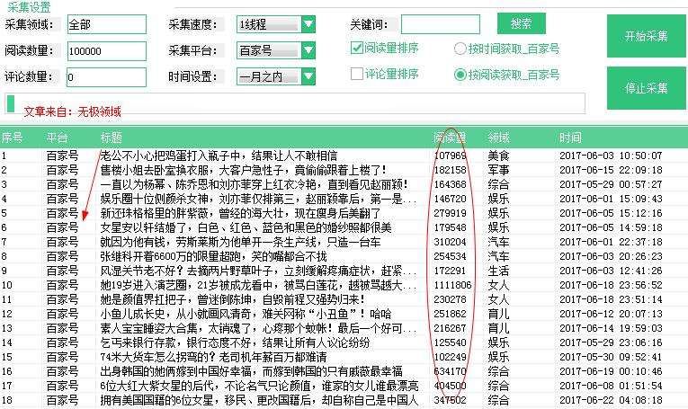Select row titled 就因为他有钱，劳斯莱斯
Screen dimensions: 688x409
(x=344, y=242)
